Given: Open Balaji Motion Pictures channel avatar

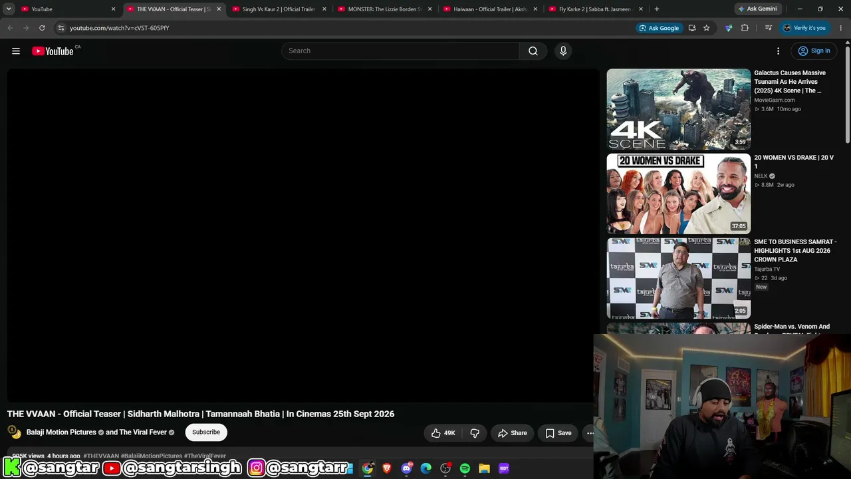Looking at the screenshot, I should [14, 432].
